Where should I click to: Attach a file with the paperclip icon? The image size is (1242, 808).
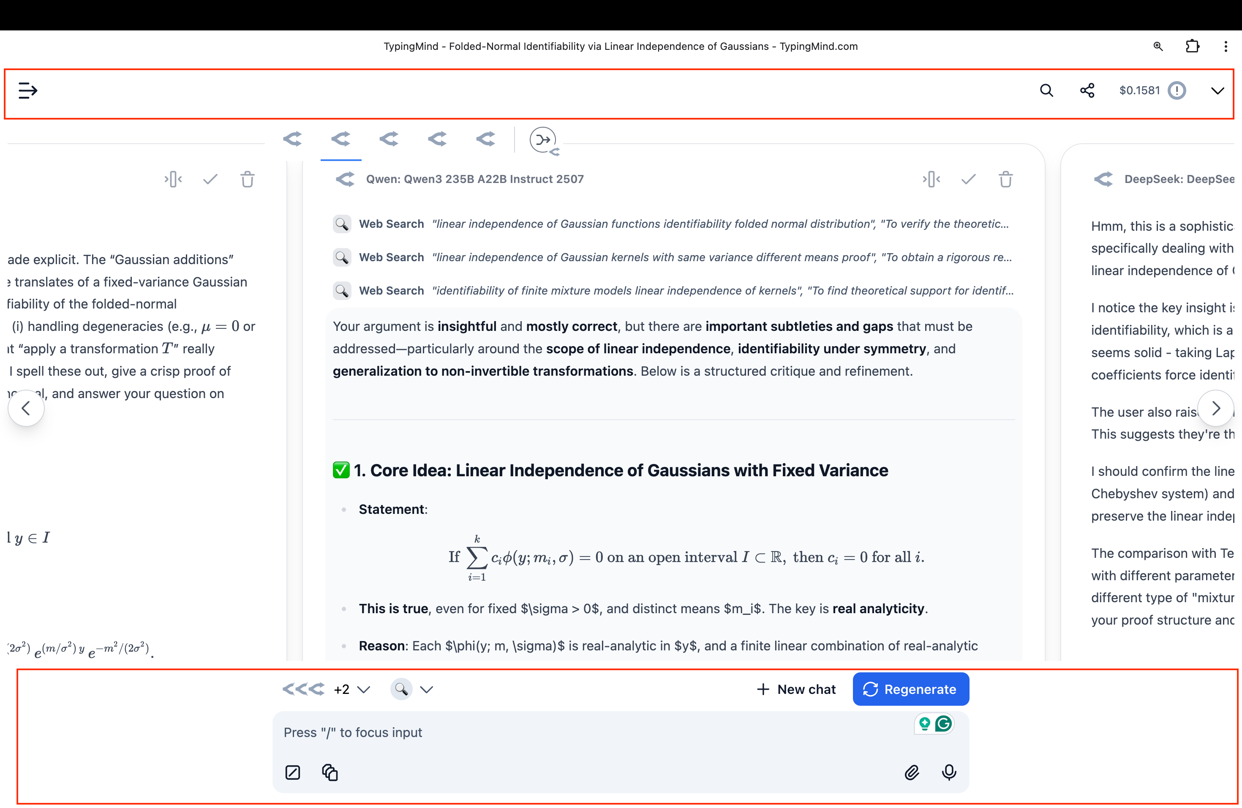coord(912,773)
